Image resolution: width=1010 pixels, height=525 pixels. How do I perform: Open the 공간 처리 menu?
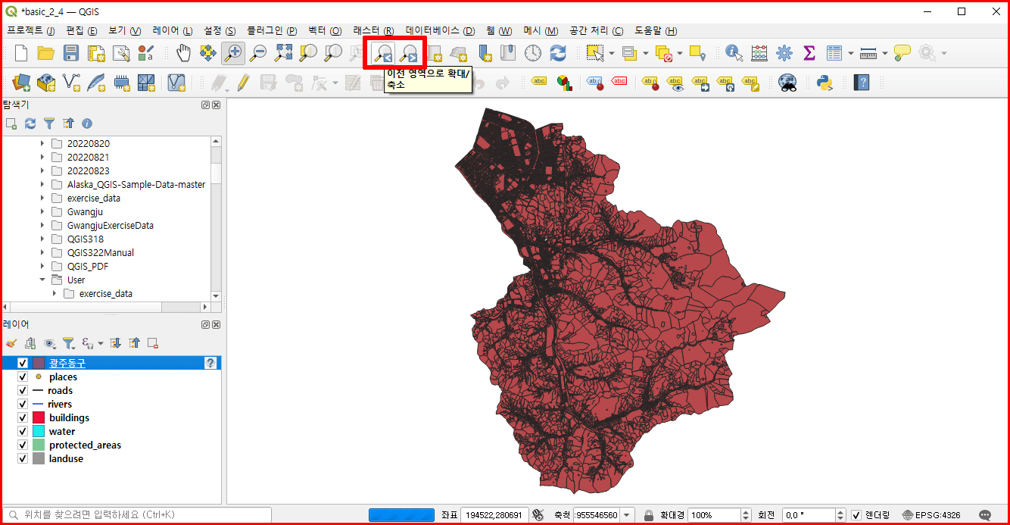pyautogui.click(x=597, y=31)
